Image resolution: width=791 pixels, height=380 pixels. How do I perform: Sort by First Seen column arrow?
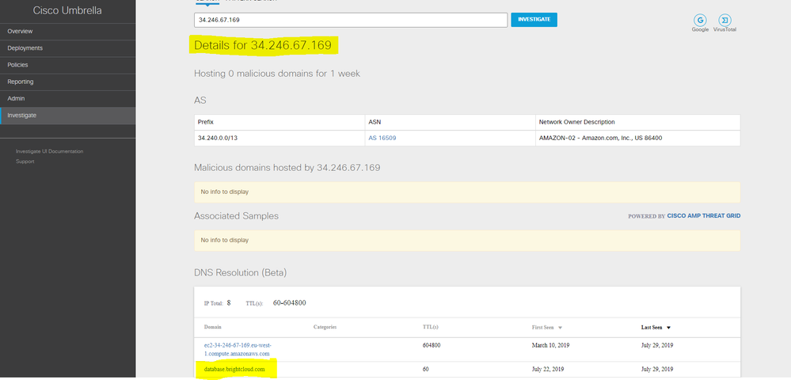[560, 328]
